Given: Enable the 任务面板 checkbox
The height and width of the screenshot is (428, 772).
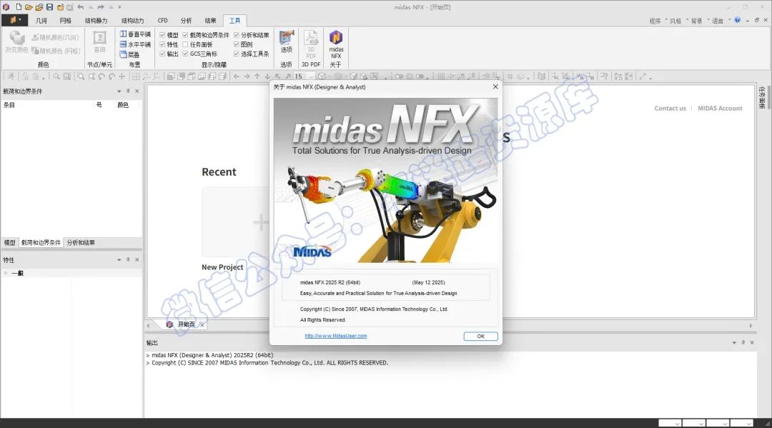Looking at the screenshot, I should click(186, 44).
